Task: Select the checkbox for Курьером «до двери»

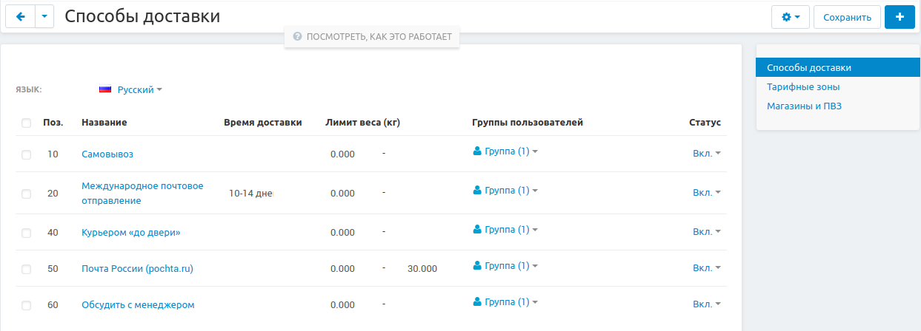Action: click(x=27, y=233)
